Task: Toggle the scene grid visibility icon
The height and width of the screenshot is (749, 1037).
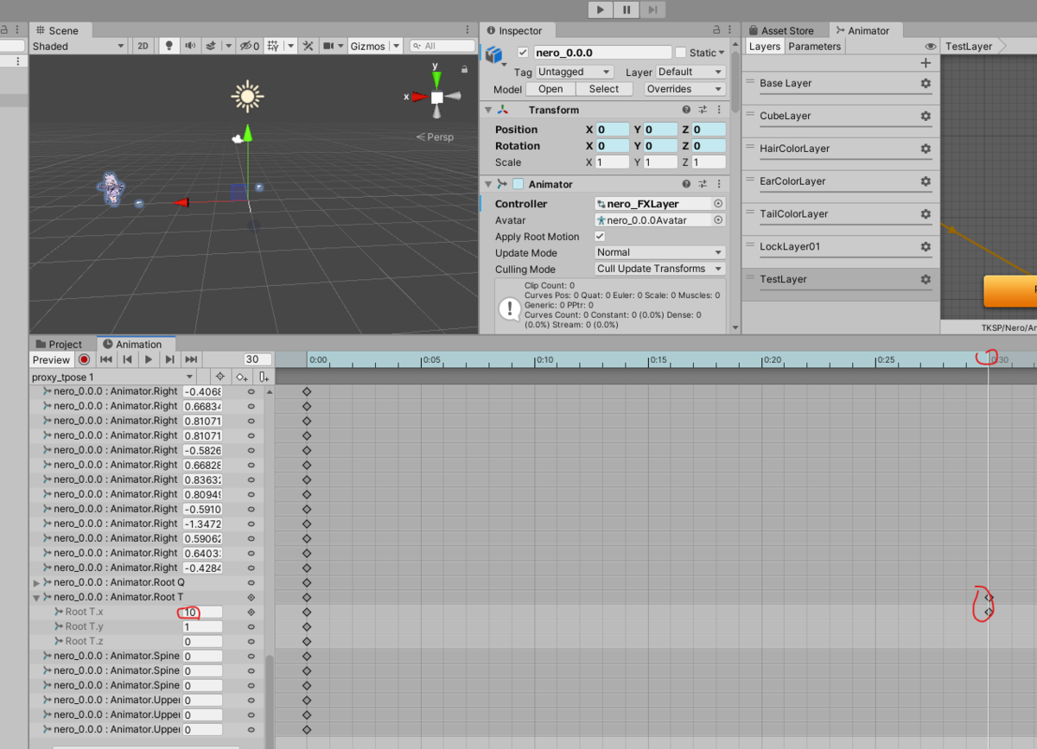Action: [x=273, y=46]
